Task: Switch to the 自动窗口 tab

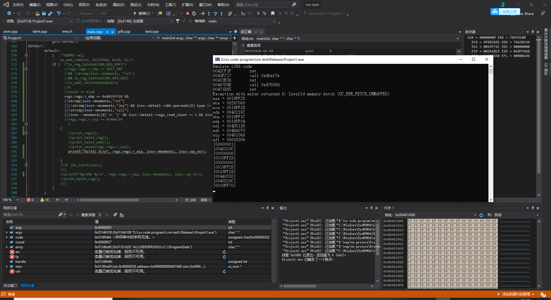Action: (10, 286)
